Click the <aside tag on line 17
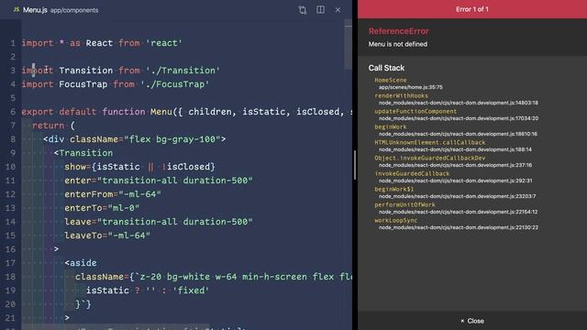The width and height of the screenshot is (587, 330). pos(81,263)
